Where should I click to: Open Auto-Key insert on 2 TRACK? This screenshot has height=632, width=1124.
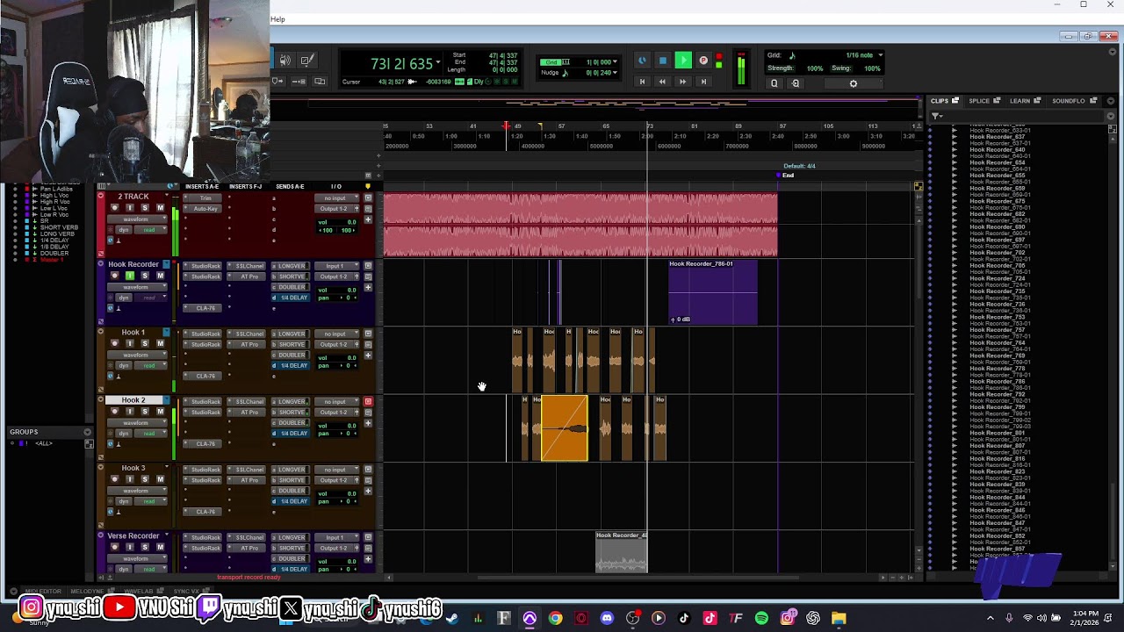click(x=206, y=209)
